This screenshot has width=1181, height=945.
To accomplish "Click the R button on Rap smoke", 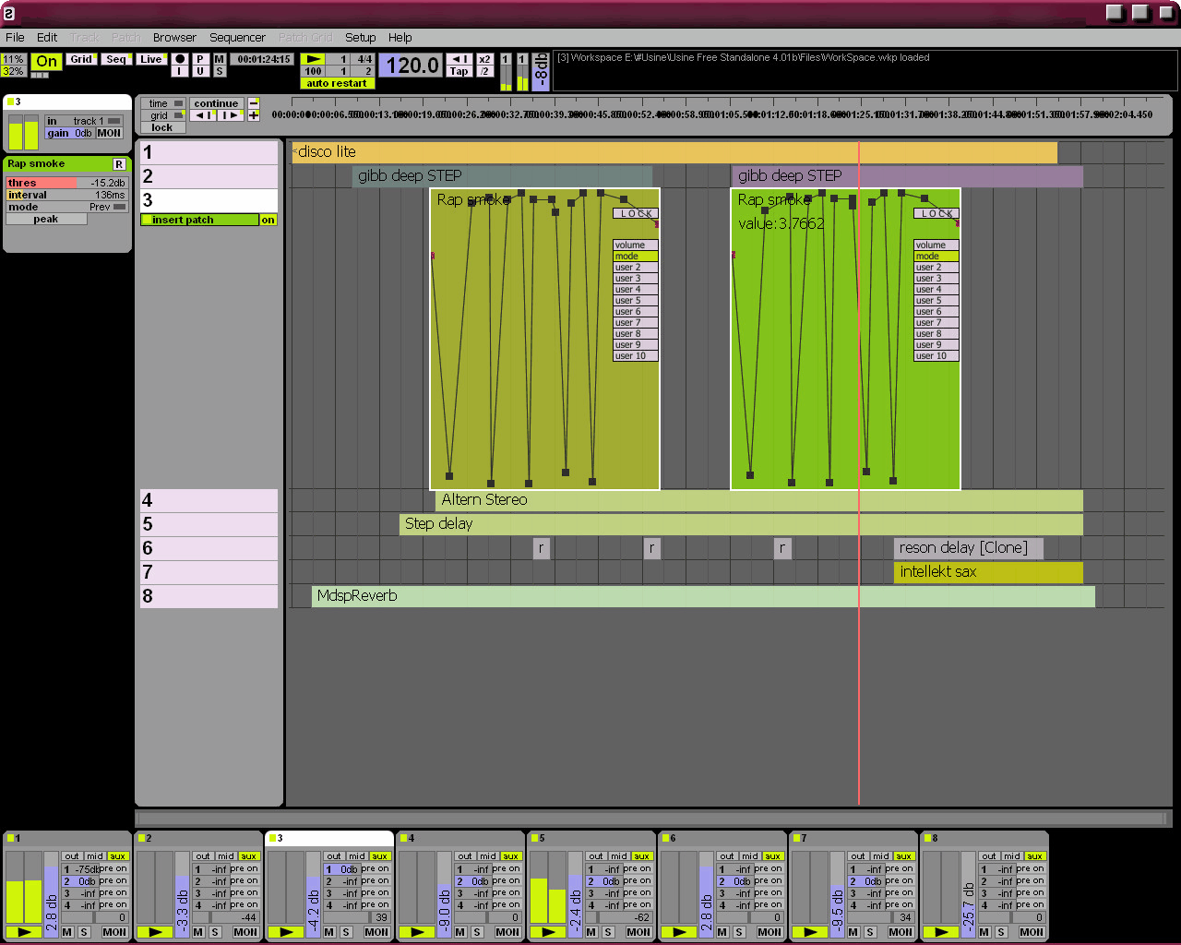I will coord(119,164).
